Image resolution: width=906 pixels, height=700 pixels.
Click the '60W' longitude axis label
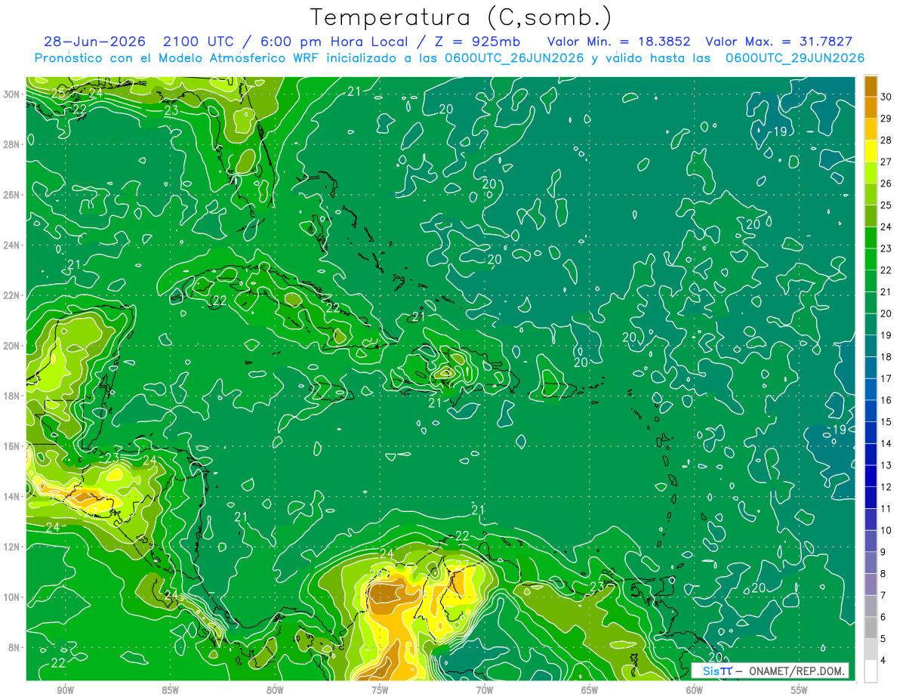[x=695, y=690]
